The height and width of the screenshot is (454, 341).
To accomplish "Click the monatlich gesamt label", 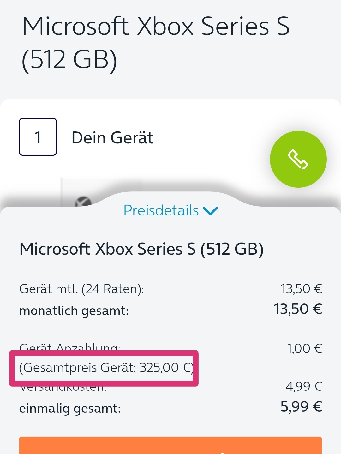I will coord(74,311).
